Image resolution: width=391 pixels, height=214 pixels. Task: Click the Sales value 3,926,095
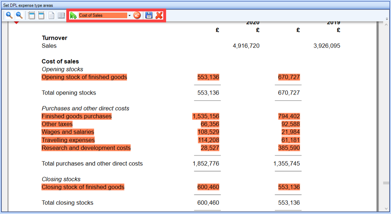click(326, 46)
